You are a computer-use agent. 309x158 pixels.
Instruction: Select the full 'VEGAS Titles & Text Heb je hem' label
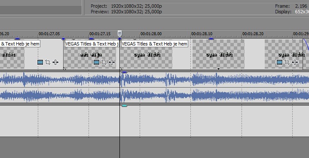point(154,44)
